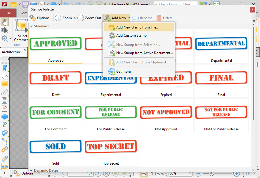Click Zoom Out in Stamps Palette
The width and height of the screenshot is (260, 178).
pyautogui.click(x=89, y=18)
